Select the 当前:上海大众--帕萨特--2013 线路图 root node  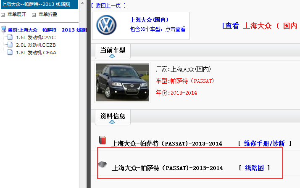(47, 30)
